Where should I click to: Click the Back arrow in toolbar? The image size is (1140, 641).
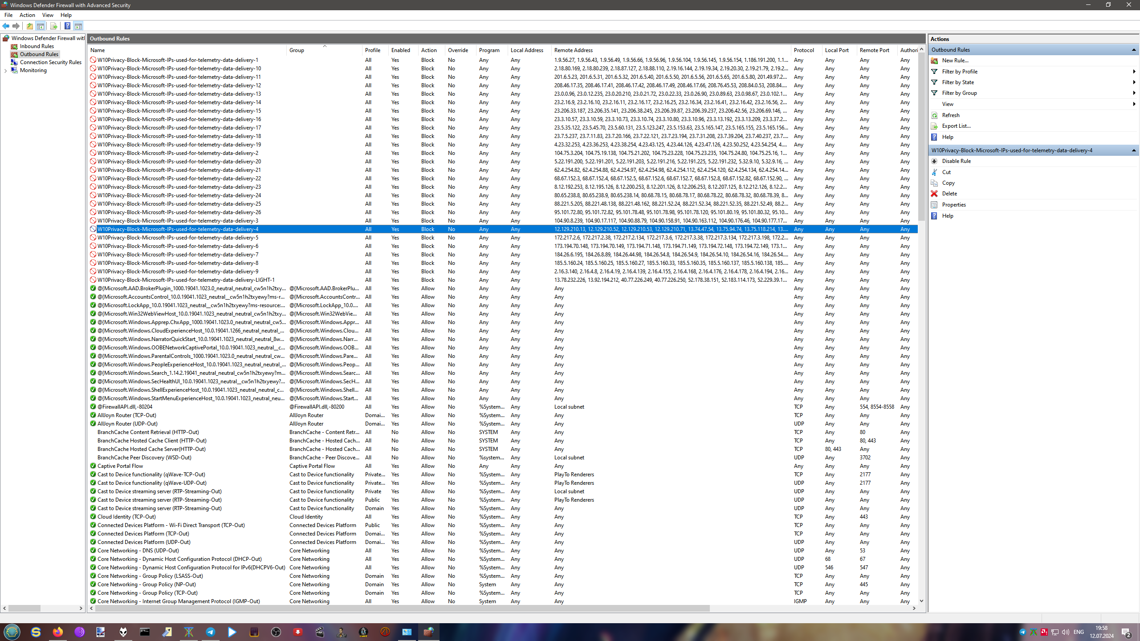pos(6,26)
